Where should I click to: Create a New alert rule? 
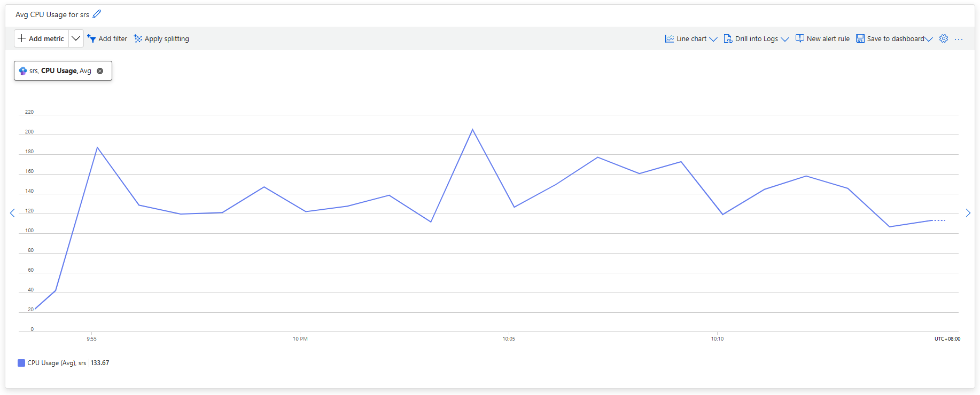click(822, 38)
